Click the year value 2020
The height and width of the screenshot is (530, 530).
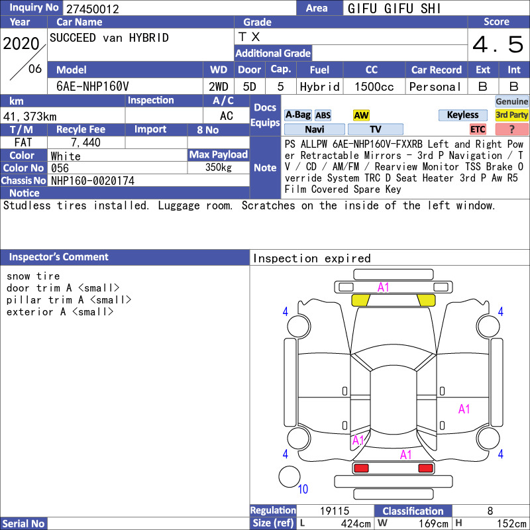click(21, 44)
